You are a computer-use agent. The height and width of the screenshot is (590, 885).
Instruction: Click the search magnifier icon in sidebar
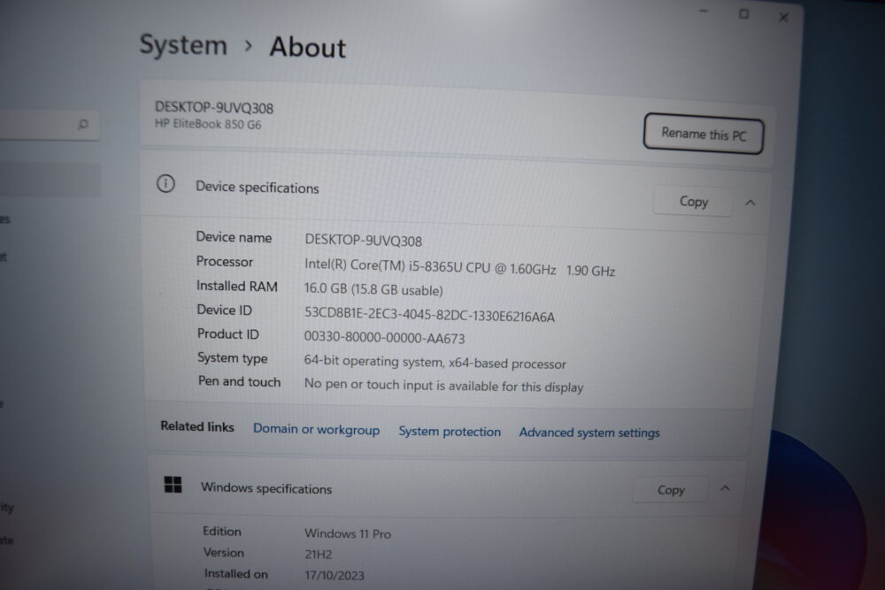(x=83, y=124)
